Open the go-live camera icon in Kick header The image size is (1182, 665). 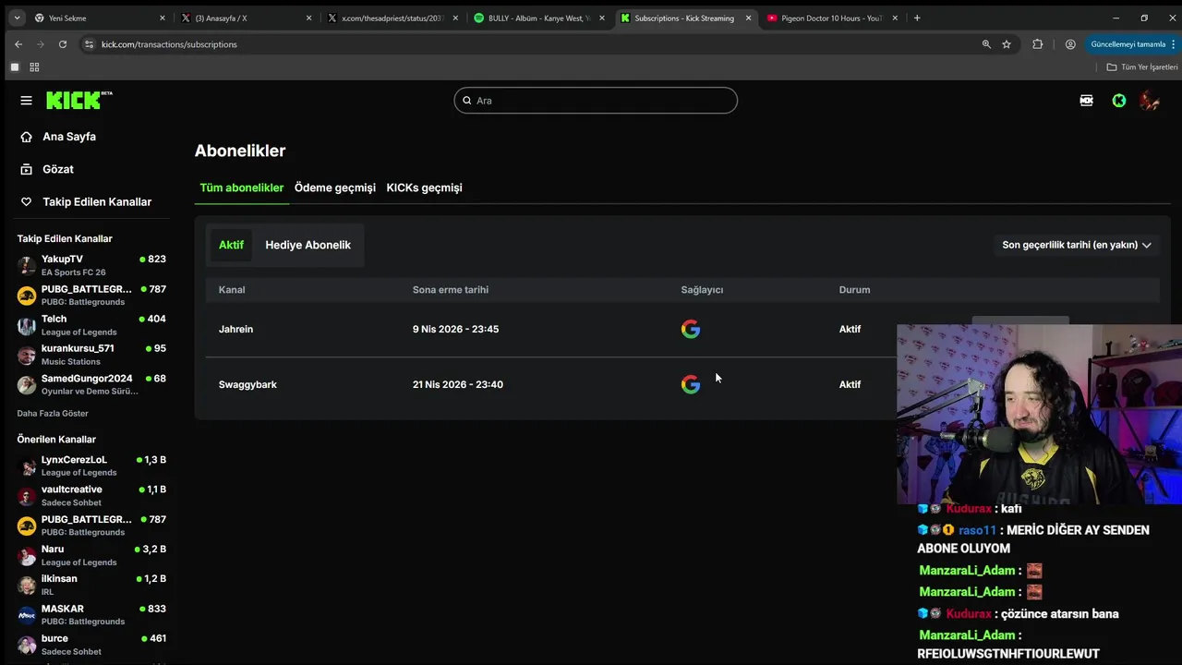pyautogui.click(x=1086, y=100)
